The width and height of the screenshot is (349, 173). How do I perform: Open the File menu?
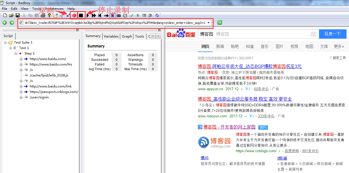click(x=5, y=9)
